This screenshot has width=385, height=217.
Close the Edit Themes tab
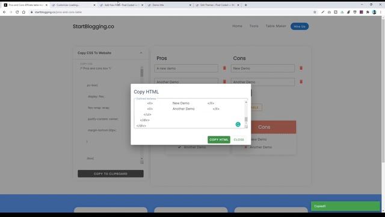pos(238,5)
